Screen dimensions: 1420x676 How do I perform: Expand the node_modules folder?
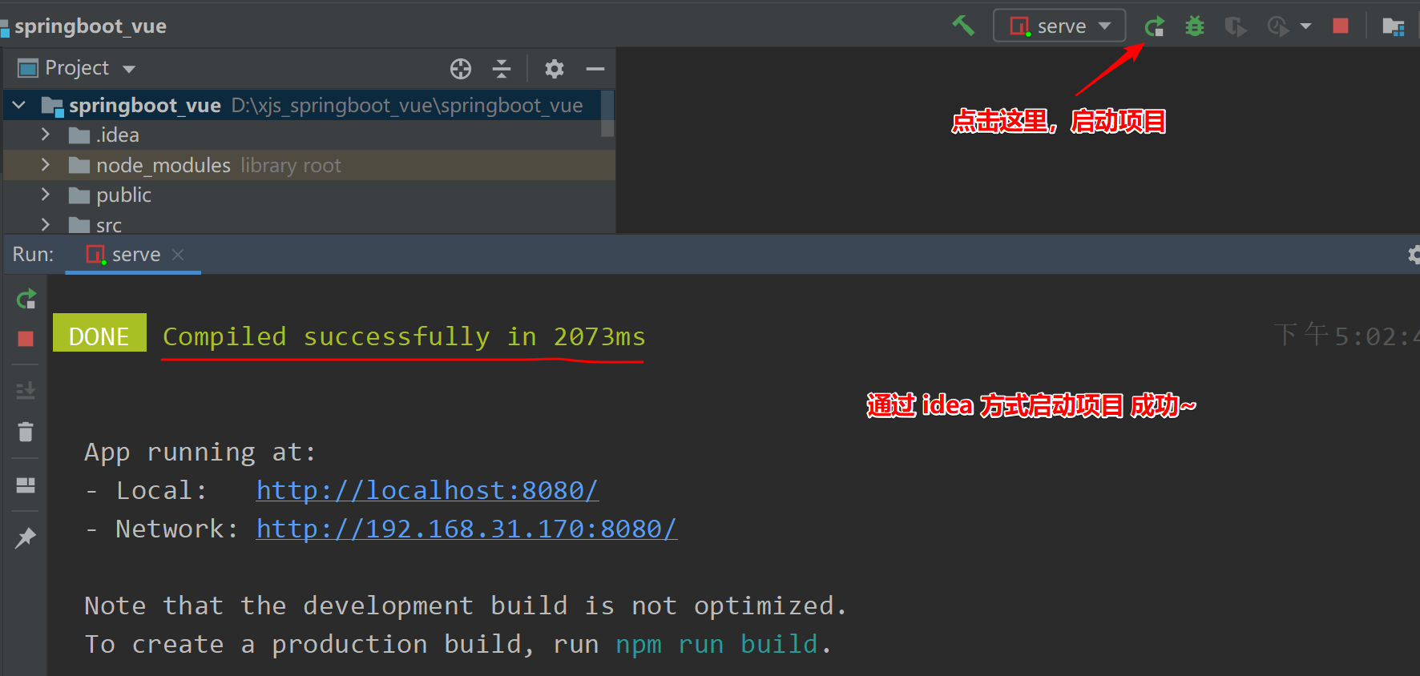point(46,165)
